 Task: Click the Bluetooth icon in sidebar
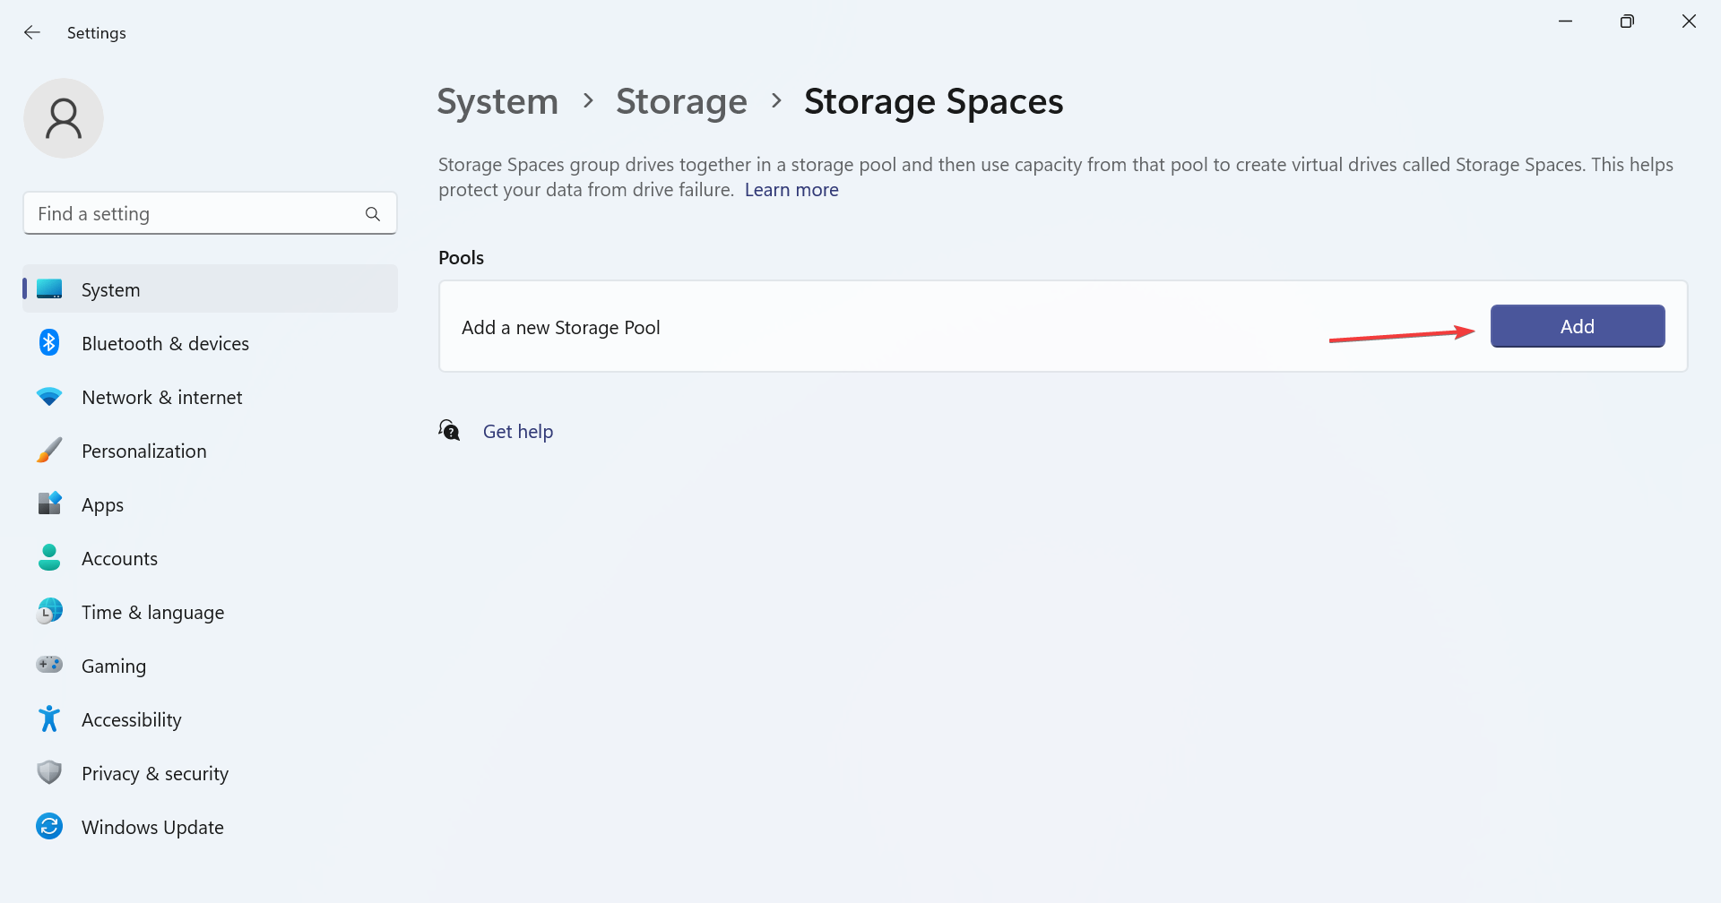click(49, 343)
